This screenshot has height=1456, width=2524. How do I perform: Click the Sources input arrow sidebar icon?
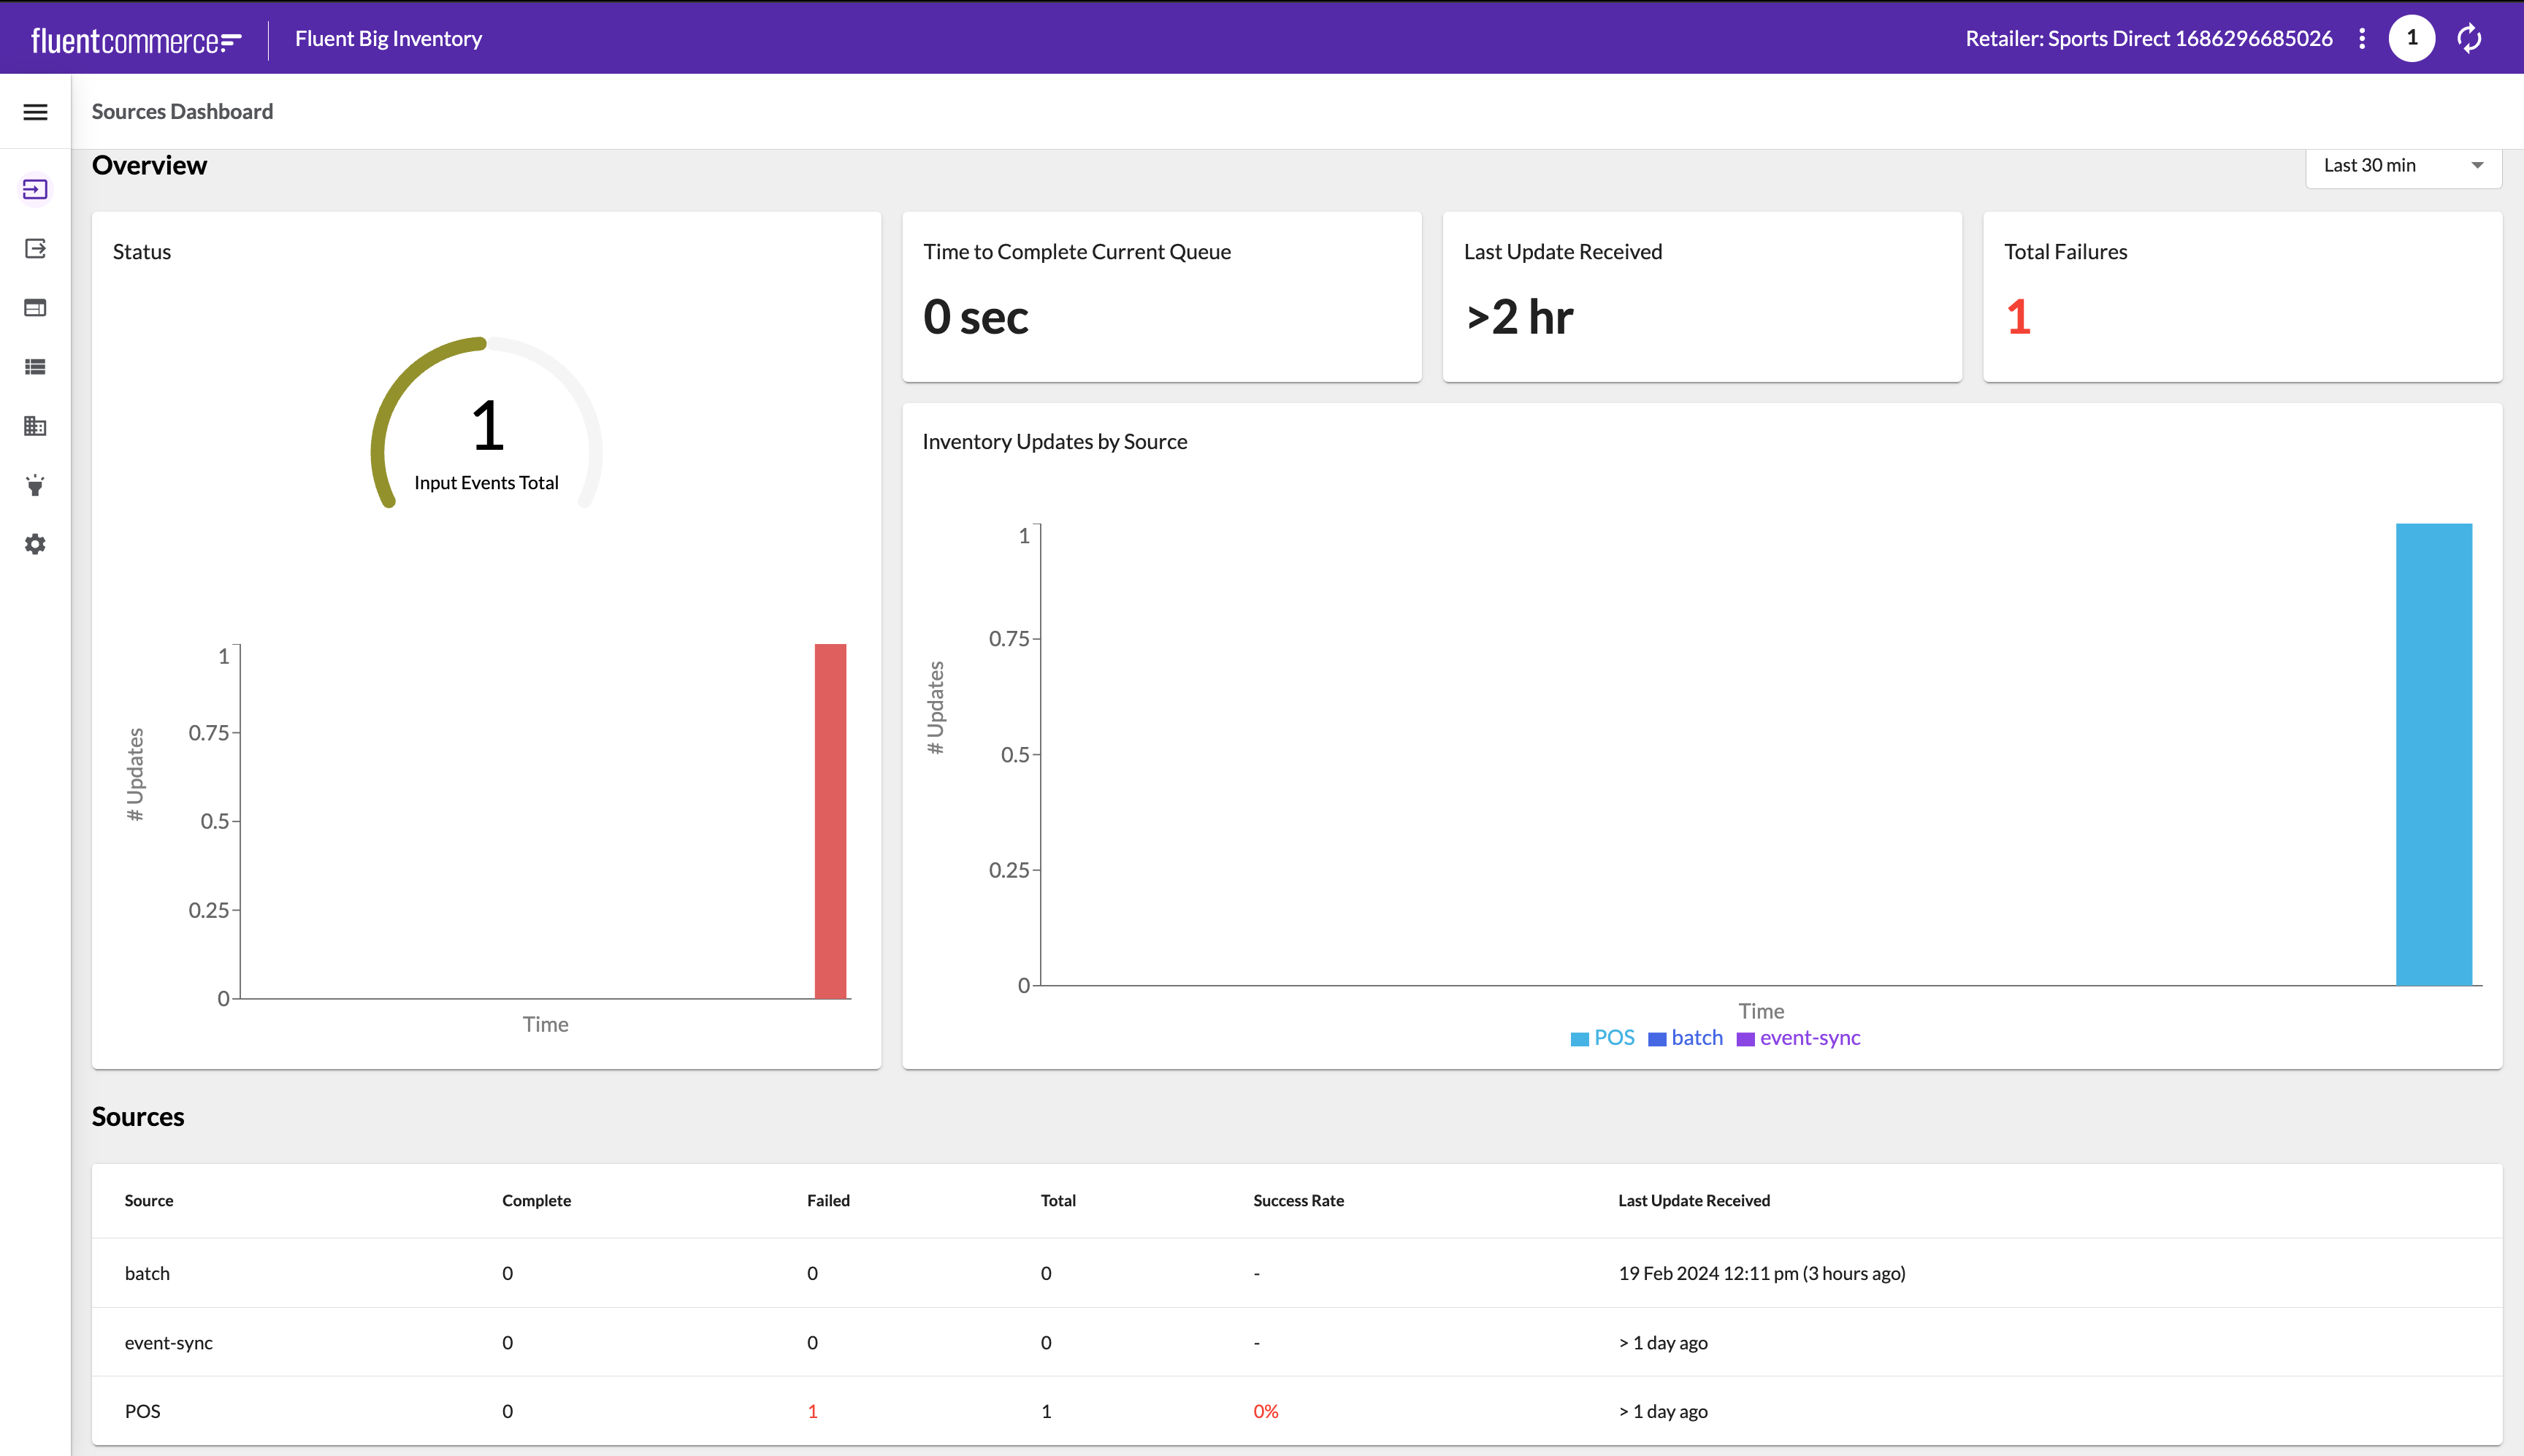point(35,189)
